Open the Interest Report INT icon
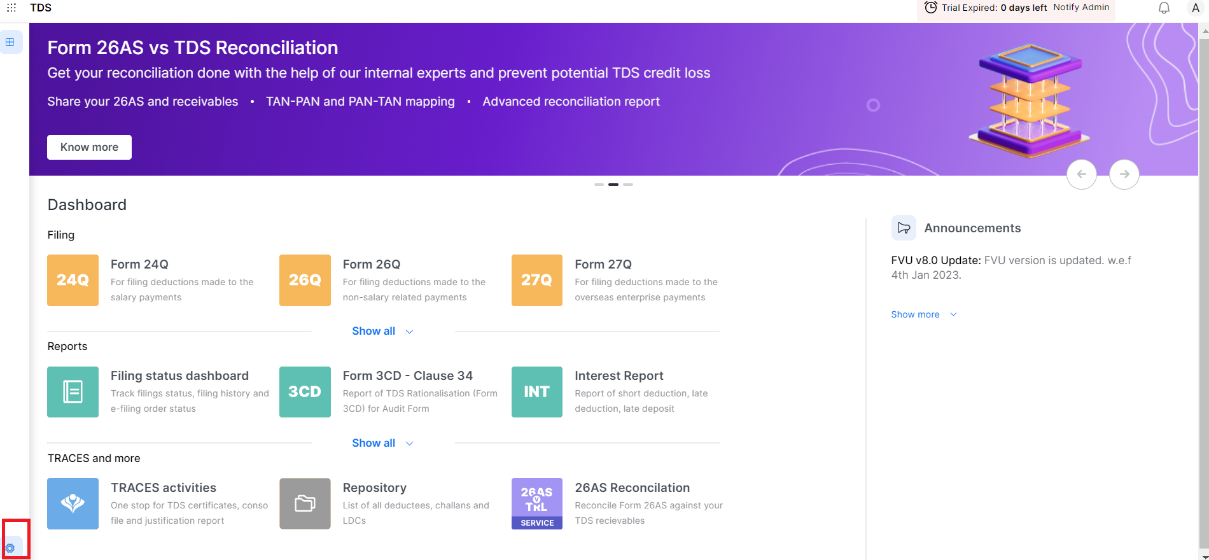1209x560 pixels. (x=536, y=392)
